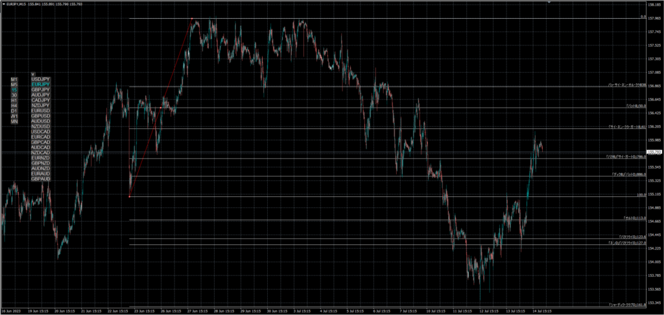This screenshot has height=315, width=664.
Task: Switch to the M1 timeframe
Action: [14, 79]
